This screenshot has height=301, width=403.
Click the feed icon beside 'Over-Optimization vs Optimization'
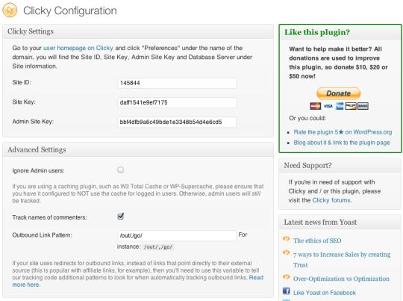pos(286,277)
